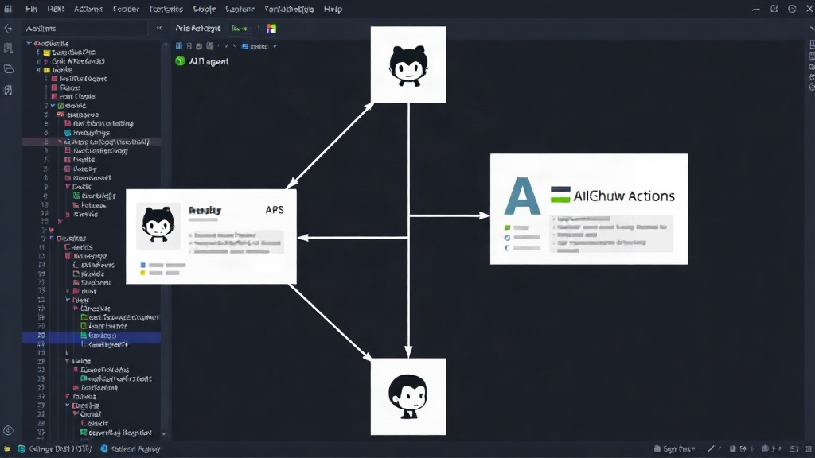
Task: Click the yellow square marker in the APS card
Action: 142,273
